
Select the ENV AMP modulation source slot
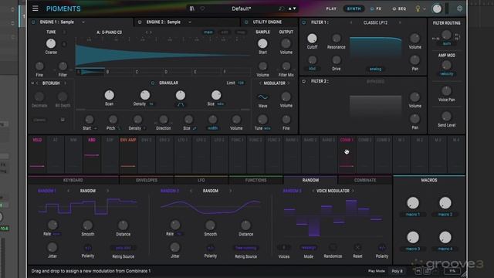coord(128,154)
